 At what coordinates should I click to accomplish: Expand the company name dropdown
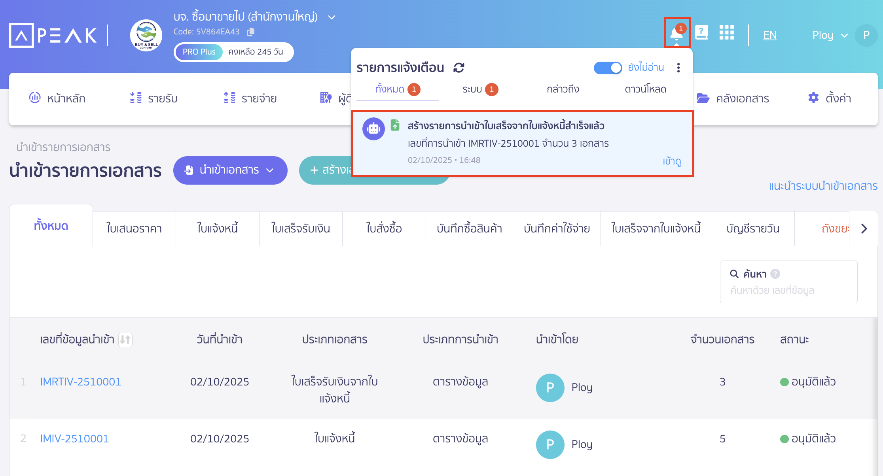[332, 17]
